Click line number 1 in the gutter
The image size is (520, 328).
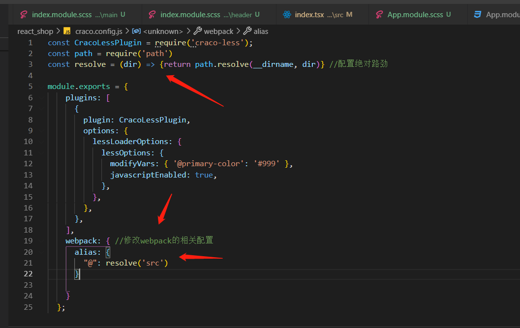(30, 43)
